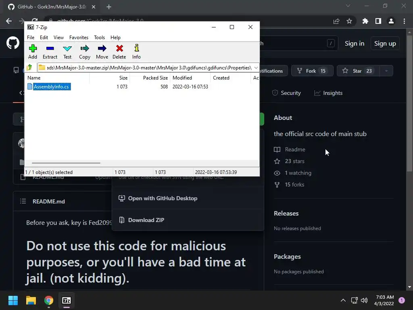Expand the Star lists dropdown arrow
413x310 pixels.
point(386,71)
